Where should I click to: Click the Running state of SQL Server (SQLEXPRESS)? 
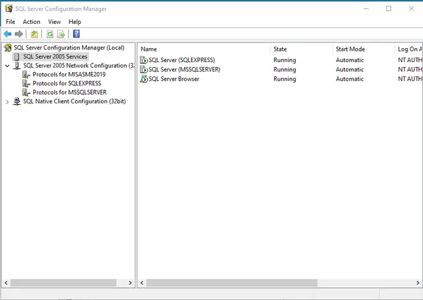click(285, 60)
